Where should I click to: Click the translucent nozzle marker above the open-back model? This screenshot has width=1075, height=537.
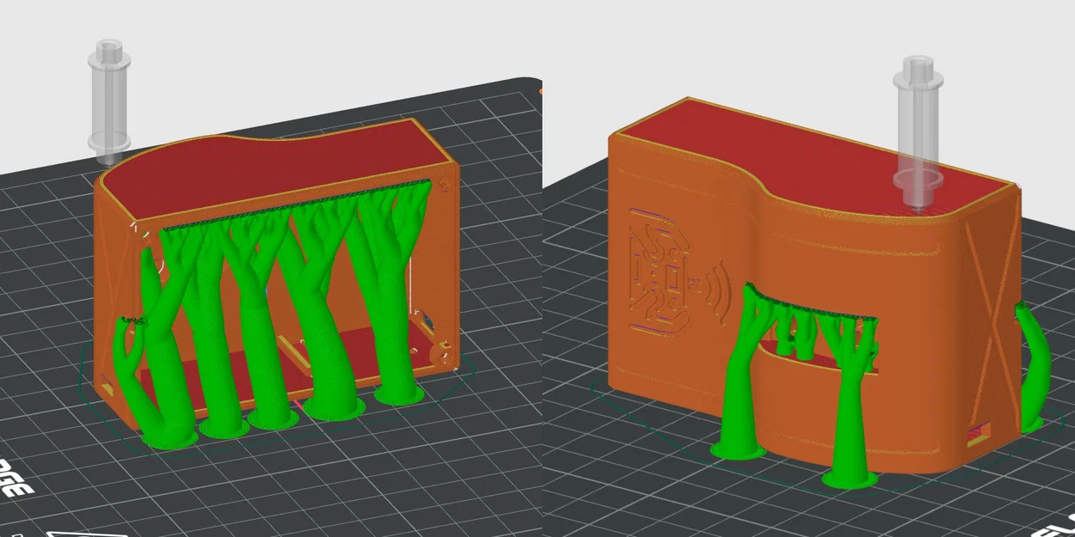pyautogui.click(x=109, y=101)
